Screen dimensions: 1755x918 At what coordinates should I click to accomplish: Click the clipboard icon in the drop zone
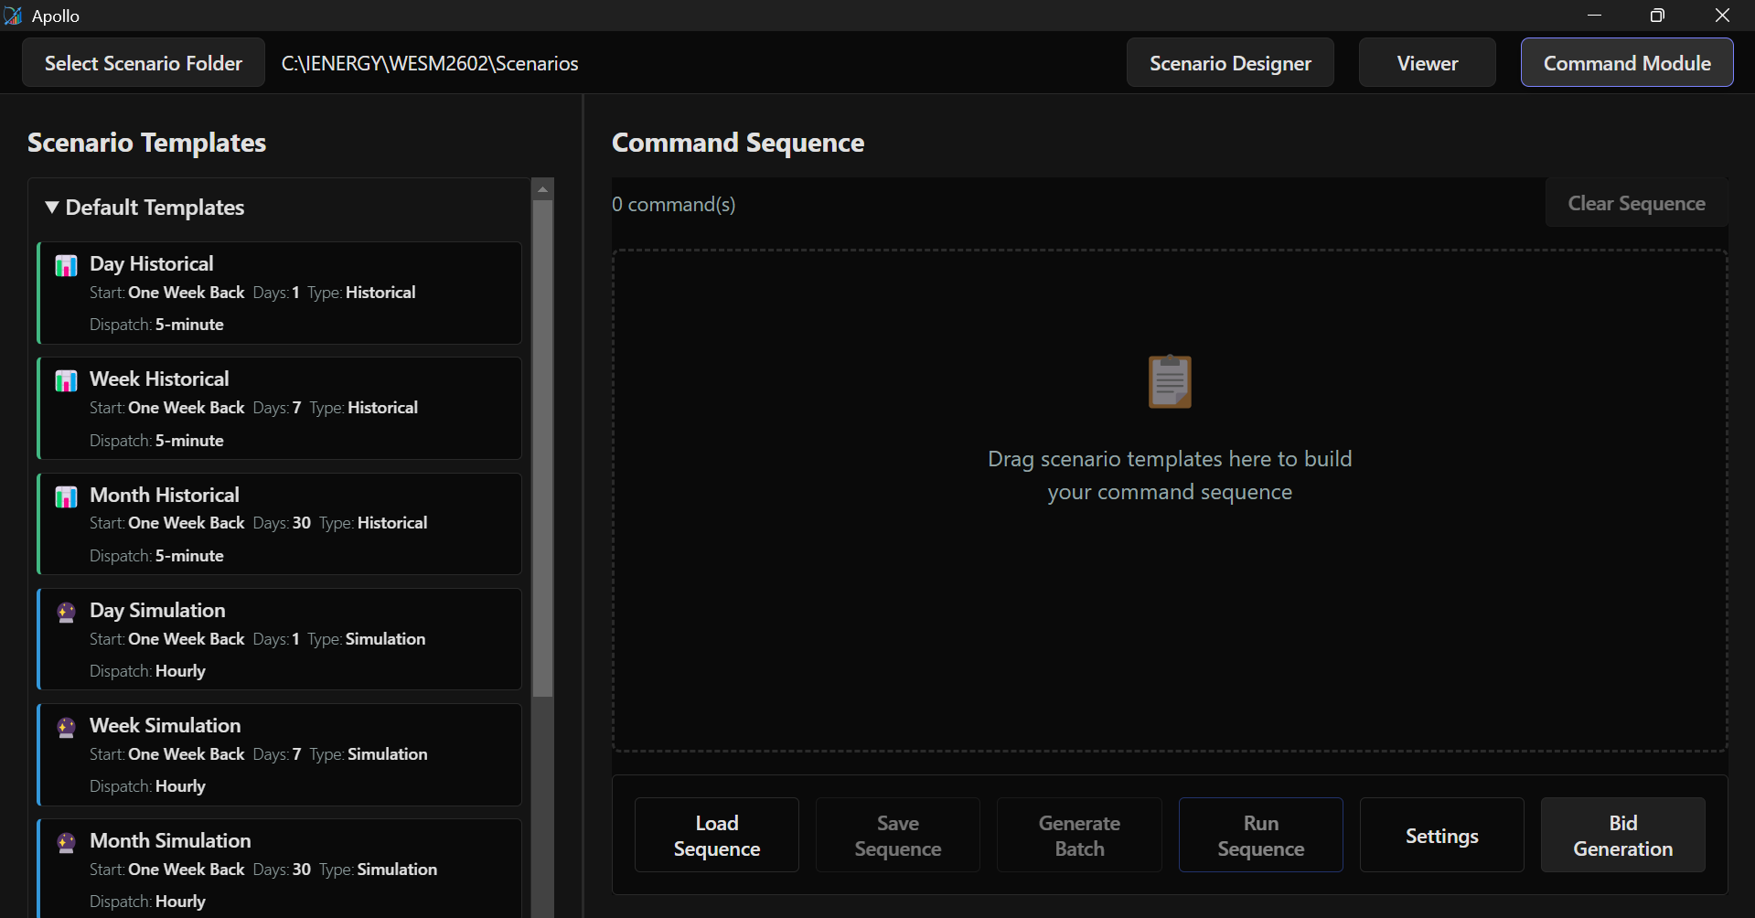coord(1169,381)
